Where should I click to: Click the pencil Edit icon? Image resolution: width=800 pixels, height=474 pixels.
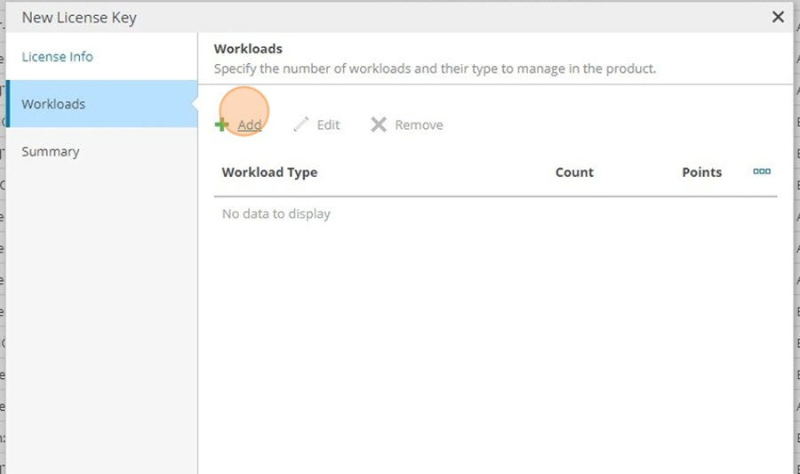pyautogui.click(x=301, y=124)
